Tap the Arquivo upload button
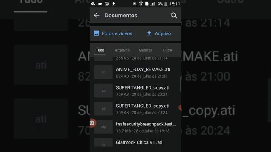 point(159,33)
